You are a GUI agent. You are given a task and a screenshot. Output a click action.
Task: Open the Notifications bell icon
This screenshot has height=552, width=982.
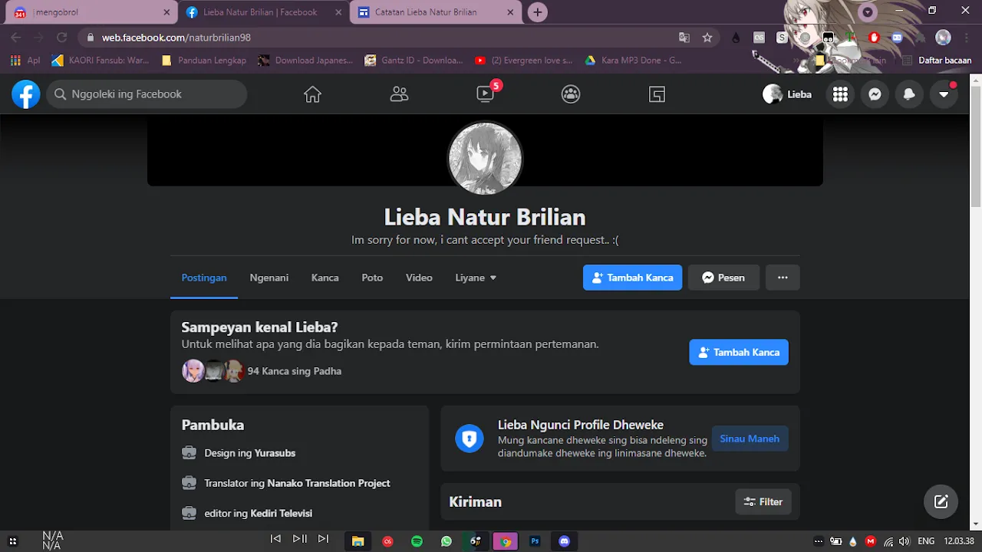(x=909, y=94)
